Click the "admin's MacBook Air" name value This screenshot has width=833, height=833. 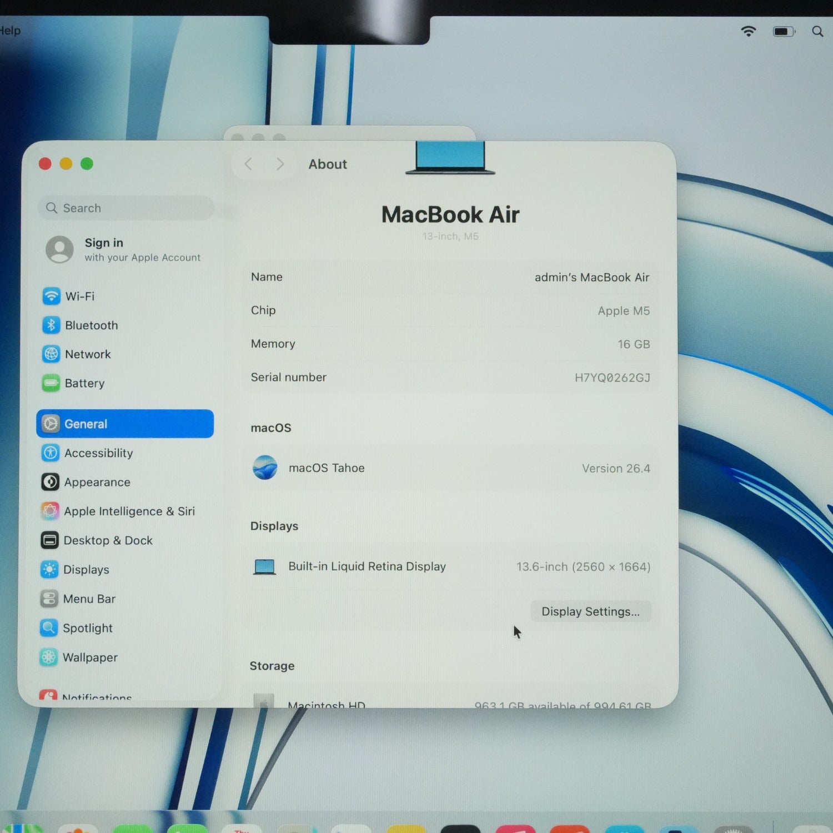592,277
